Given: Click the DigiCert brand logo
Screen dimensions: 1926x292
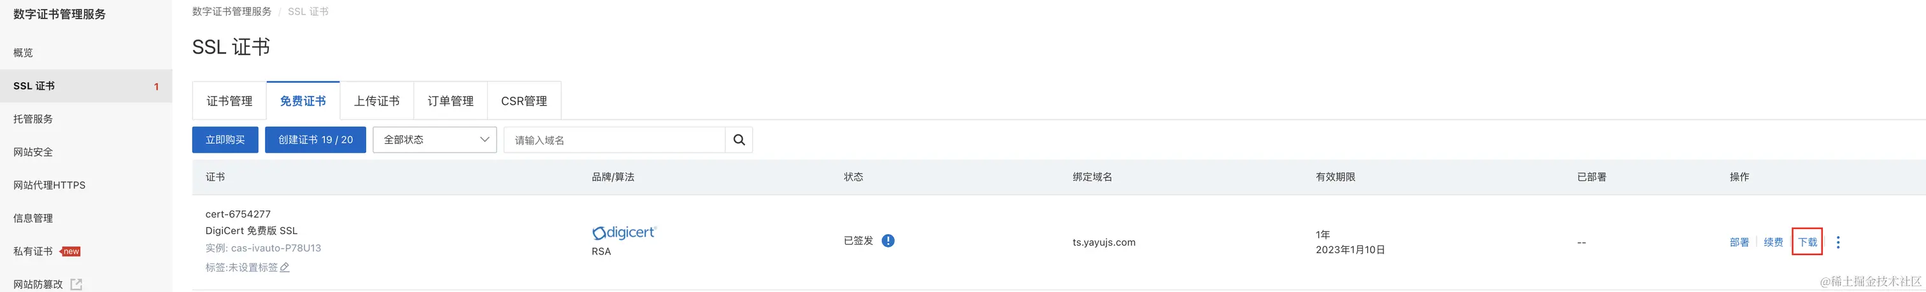Looking at the screenshot, I should (x=624, y=233).
